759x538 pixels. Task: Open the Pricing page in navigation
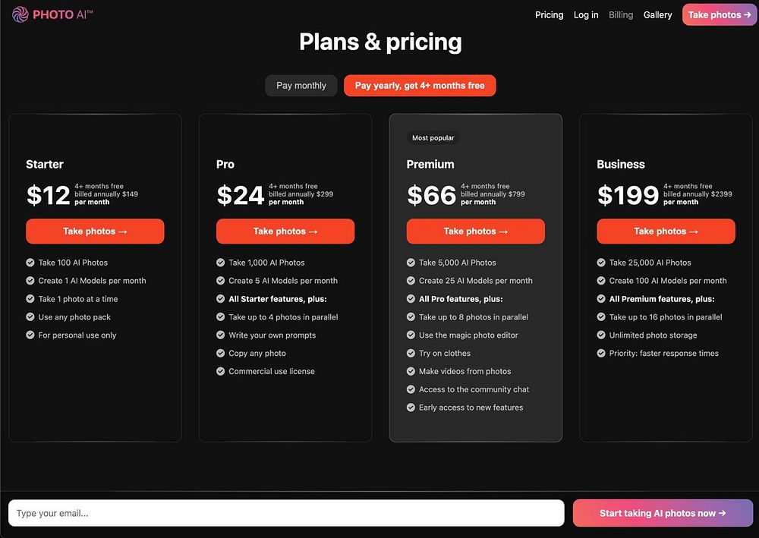click(x=549, y=15)
